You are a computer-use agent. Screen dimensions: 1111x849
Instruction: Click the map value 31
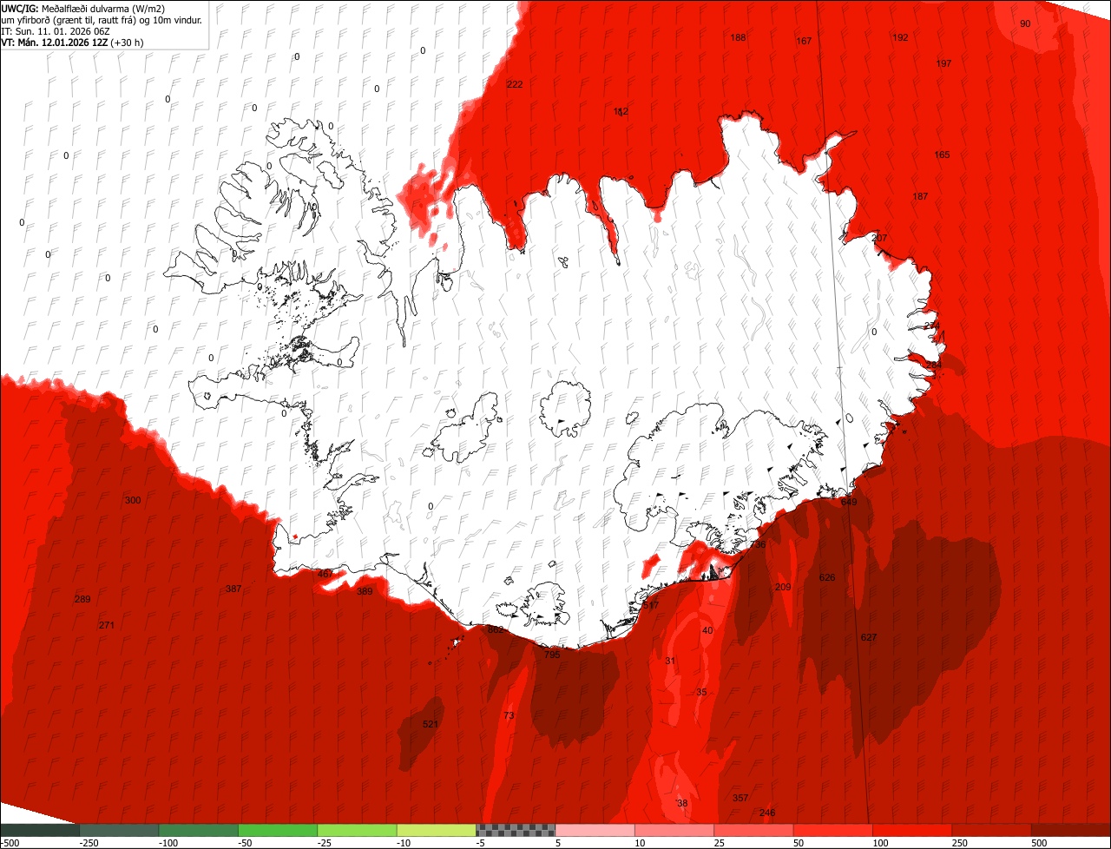pos(670,661)
